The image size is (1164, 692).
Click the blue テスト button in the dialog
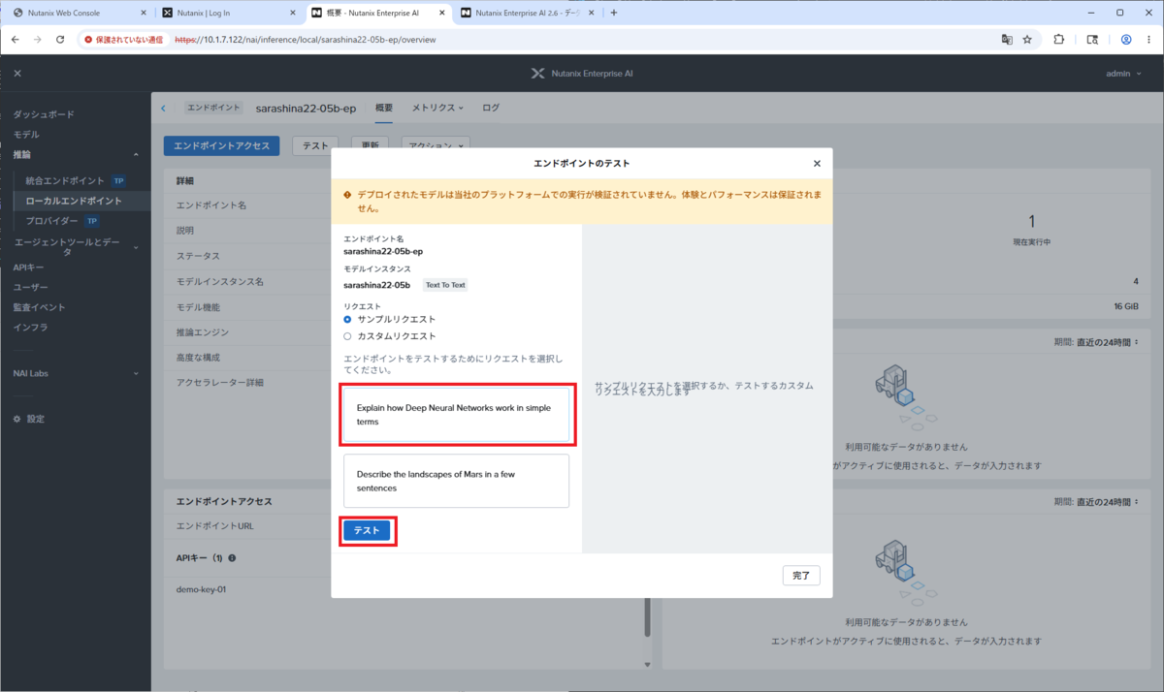[367, 530]
